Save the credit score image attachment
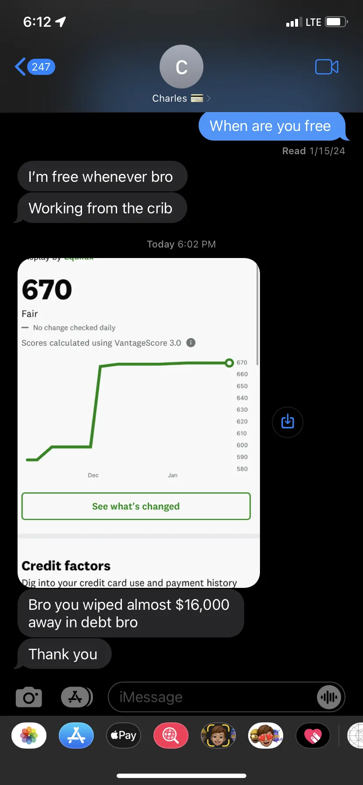The image size is (363, 785). tap(288, 422)
